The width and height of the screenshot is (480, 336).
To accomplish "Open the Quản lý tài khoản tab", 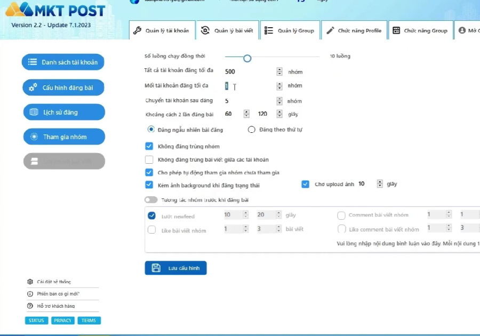I will (162, 30).
